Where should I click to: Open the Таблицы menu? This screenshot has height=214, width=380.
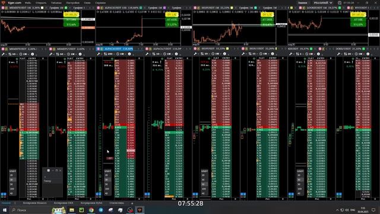tap(56, 2)
